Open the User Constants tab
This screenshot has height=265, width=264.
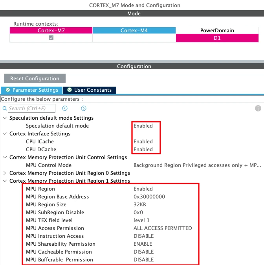tap(90, 90)
